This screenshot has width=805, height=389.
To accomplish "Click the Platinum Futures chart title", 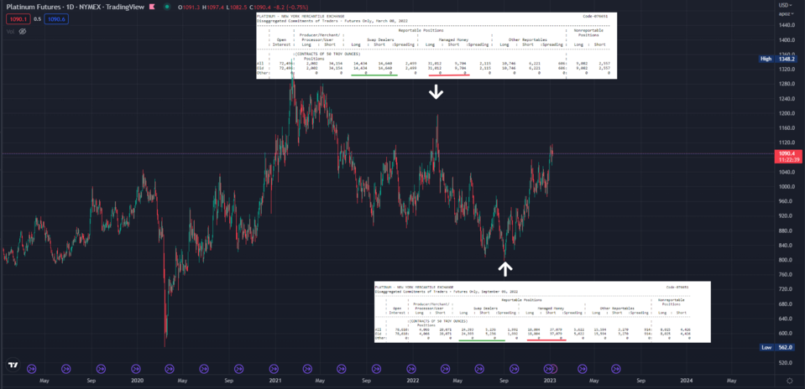I will pos(74,8).
